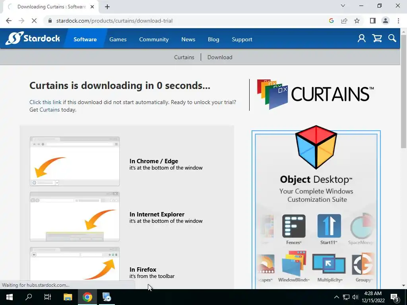Open the tab search dropdown arrow
The image size is (407, 305).
point(343,6)
